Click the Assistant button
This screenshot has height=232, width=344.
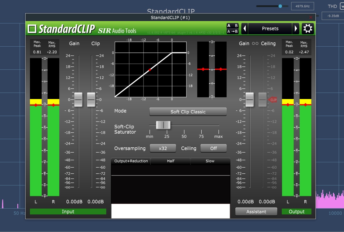[256, 212]
